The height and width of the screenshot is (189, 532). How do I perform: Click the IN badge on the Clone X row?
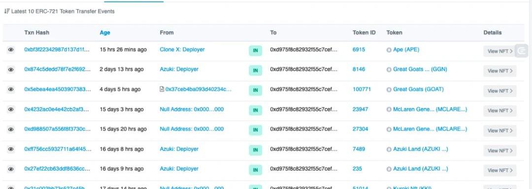coord(256,51)
